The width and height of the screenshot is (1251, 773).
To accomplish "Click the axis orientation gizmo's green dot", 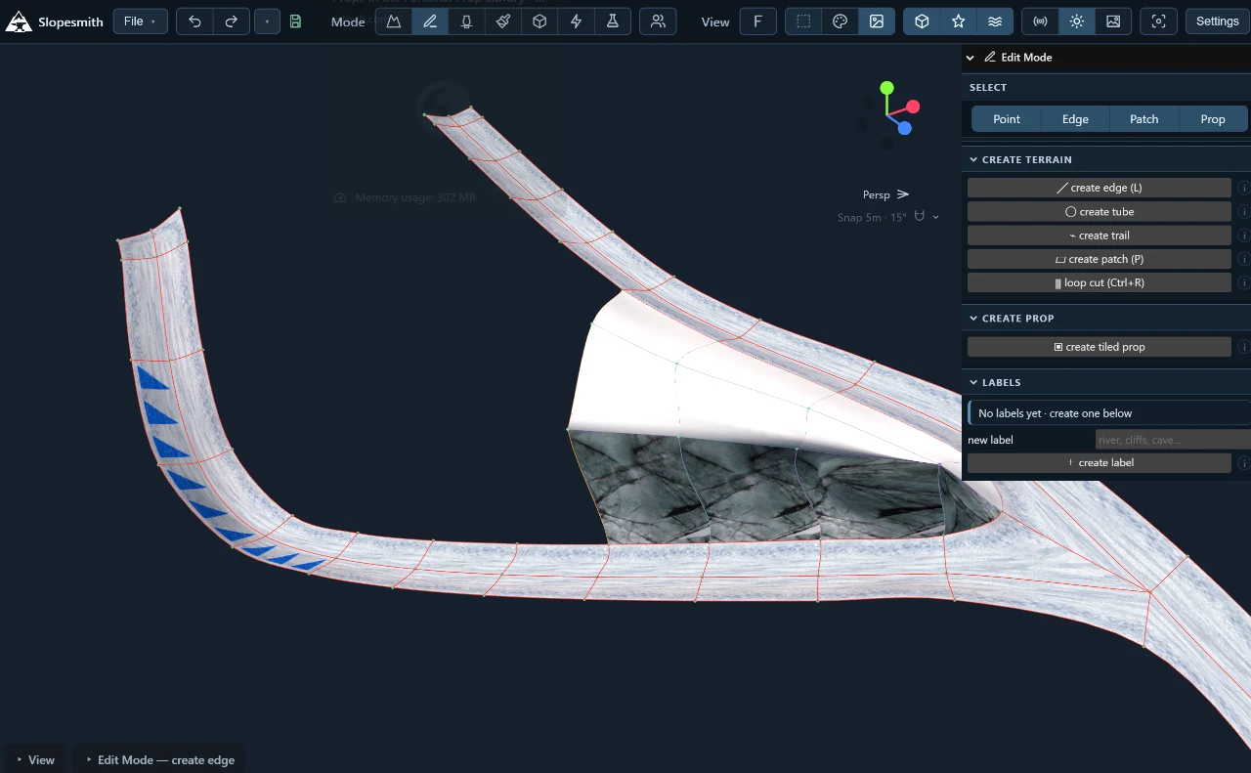I will (886, 88).
